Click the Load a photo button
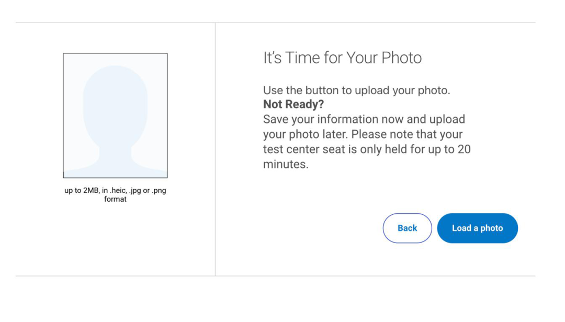This screenshot has height=322, width=565. [478, 228]
